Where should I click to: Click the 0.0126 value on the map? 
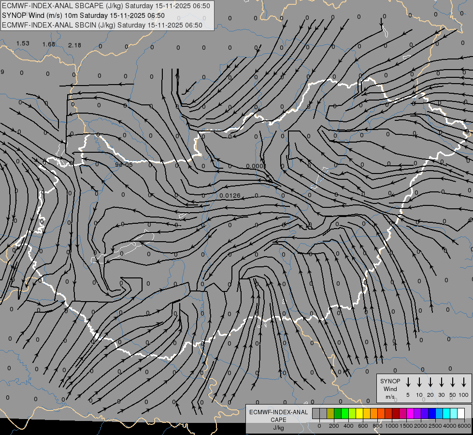(x=230, y=196)
